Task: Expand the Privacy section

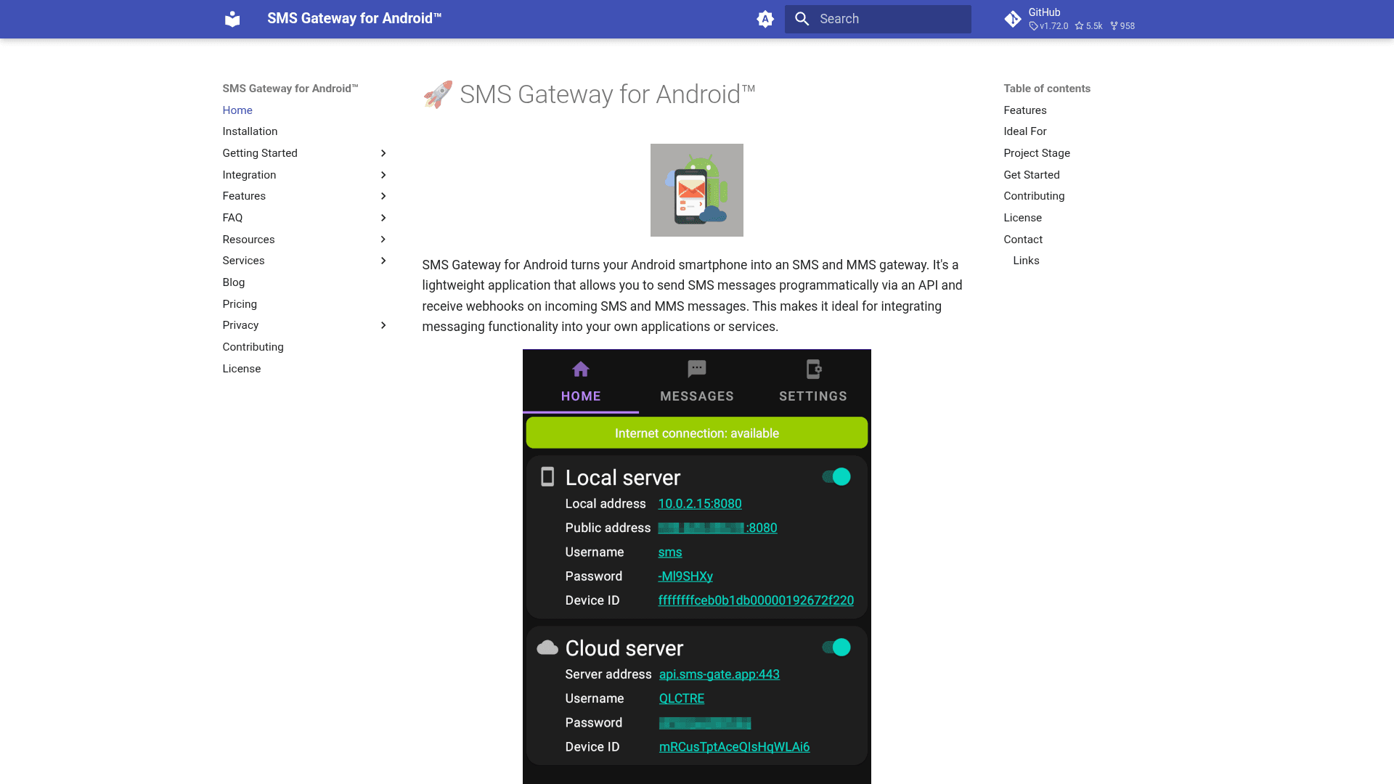Action: [x=383, y=325]
